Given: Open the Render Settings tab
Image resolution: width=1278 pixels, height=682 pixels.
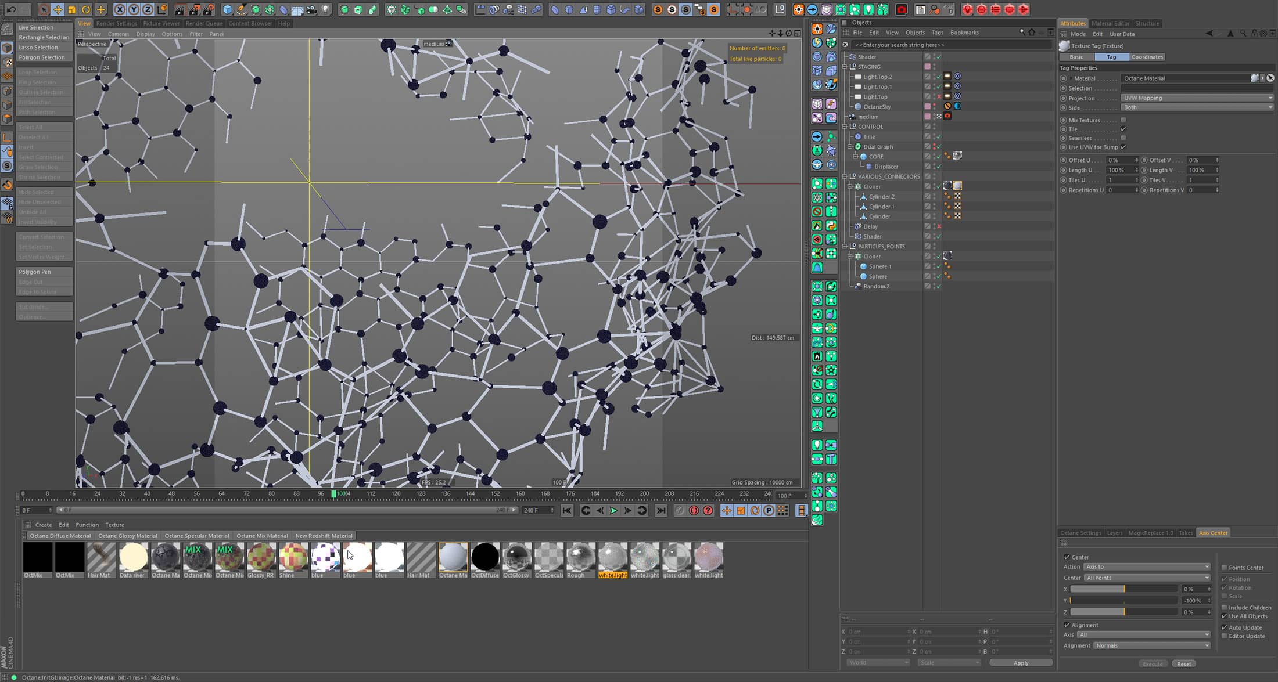Looking at the screenshot, I should (116, 23).
